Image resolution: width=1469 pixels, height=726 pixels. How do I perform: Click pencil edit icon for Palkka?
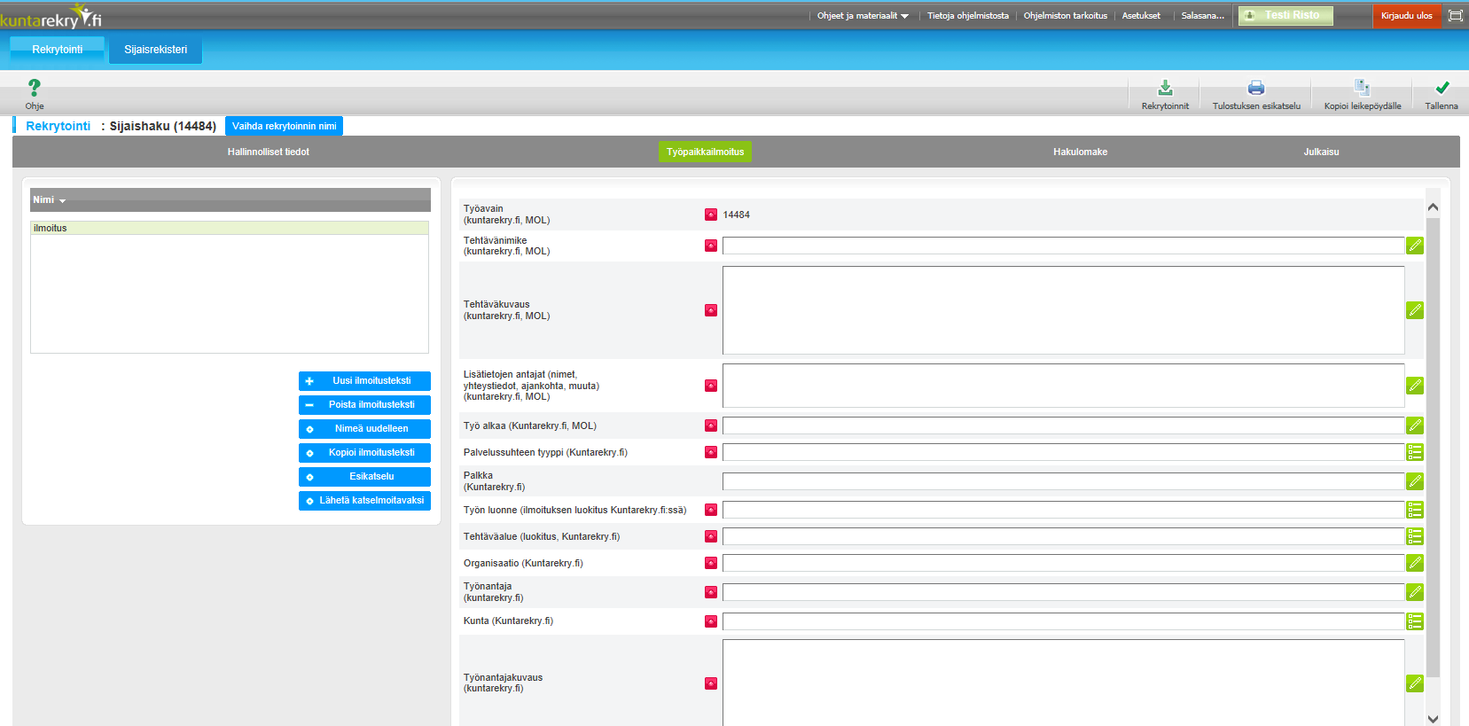pyautogui.click(x=1415, y=481)
